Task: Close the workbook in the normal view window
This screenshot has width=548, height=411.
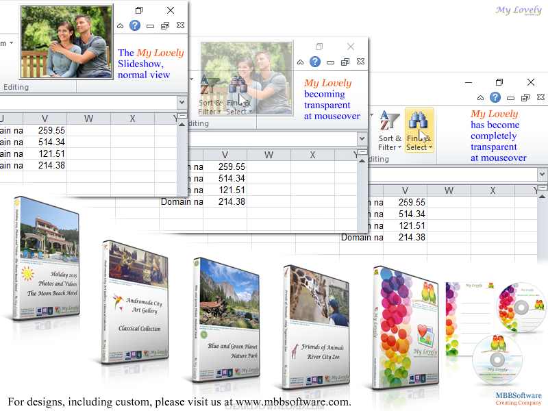Action: [x=180, y=25]
